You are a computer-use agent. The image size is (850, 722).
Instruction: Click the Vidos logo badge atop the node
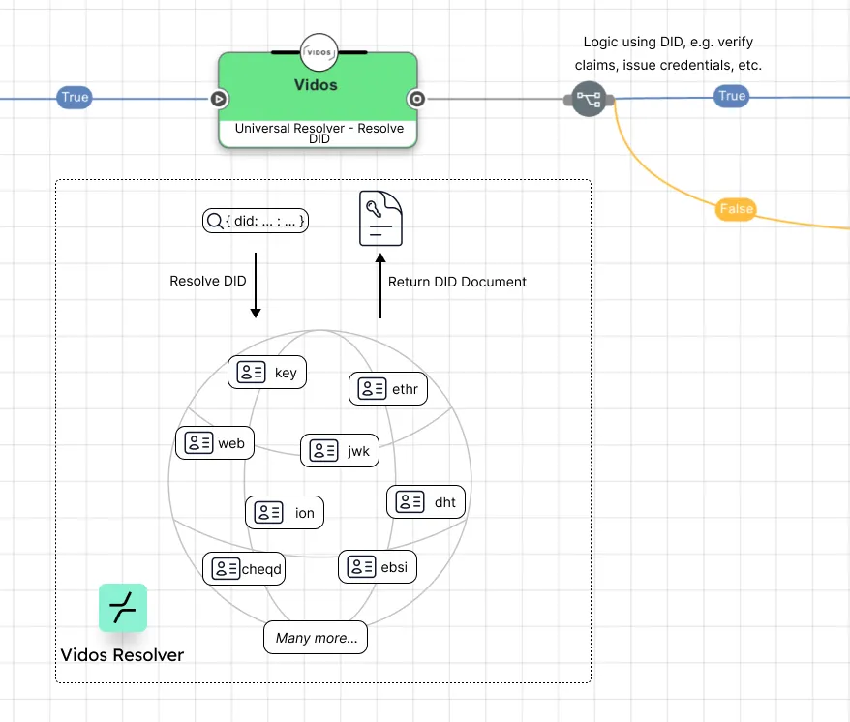pos(319,52)
